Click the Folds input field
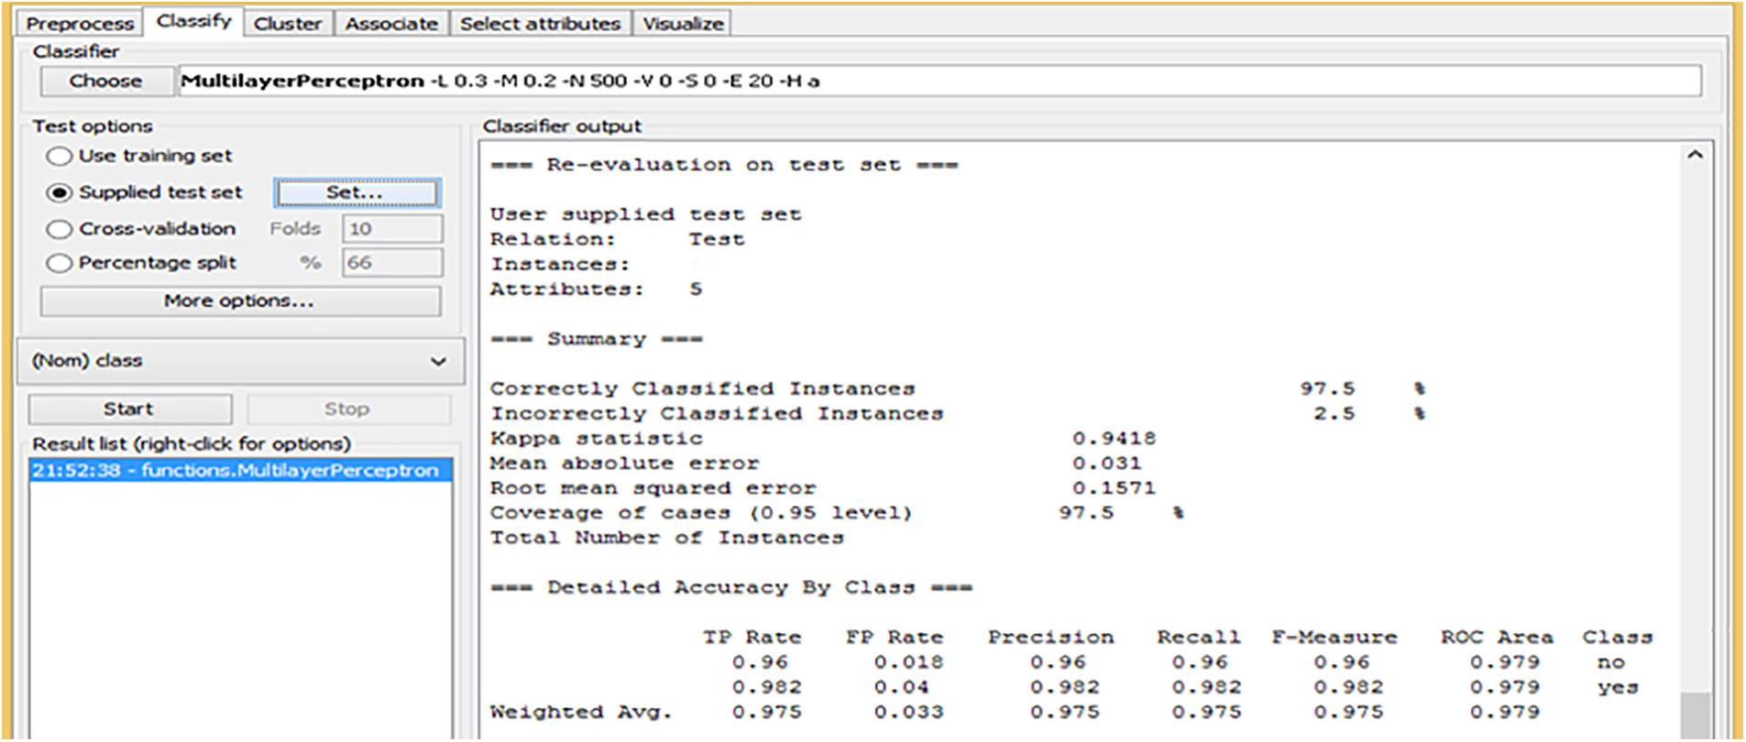 391,229
